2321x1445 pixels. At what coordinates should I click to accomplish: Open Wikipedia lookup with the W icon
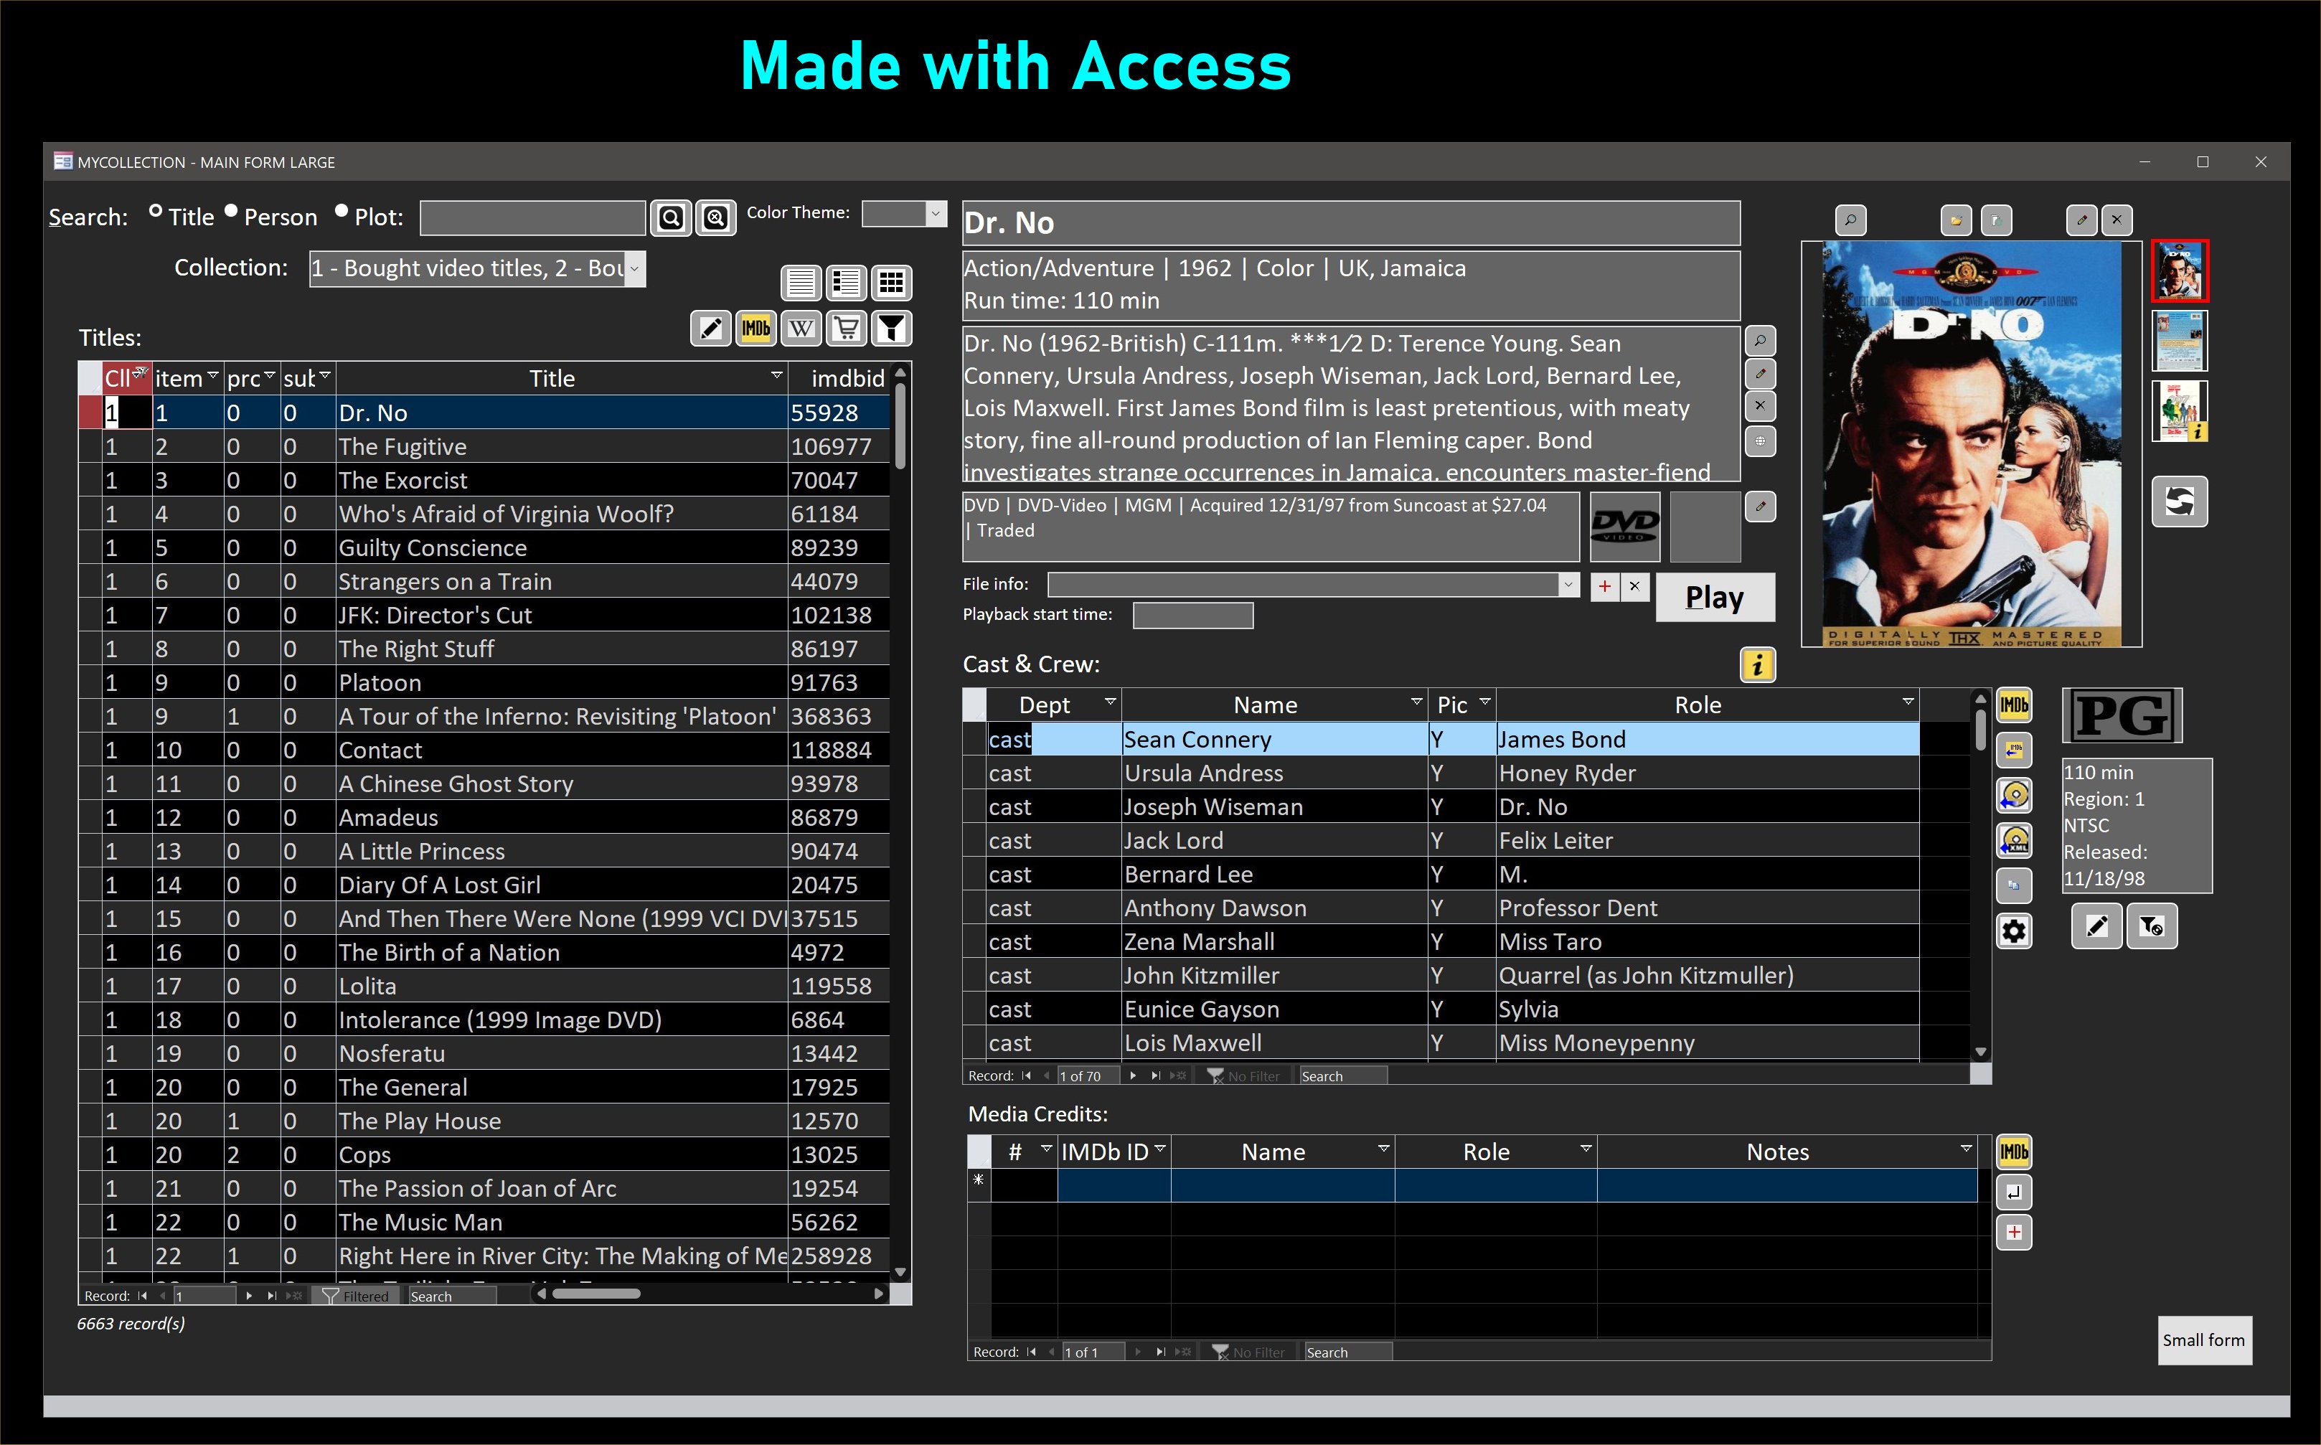point(801,329)
